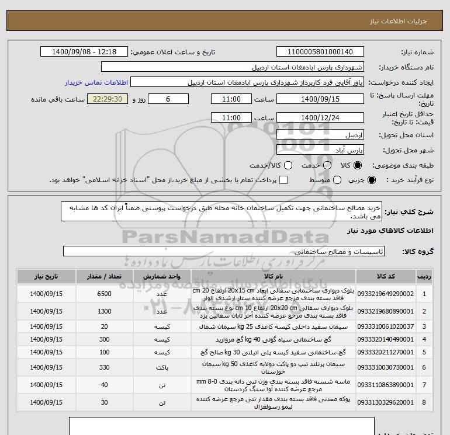Viewport: 450px width, 435px height.
Task: Click unit پاکت in row 6
Action: point(162,368)
